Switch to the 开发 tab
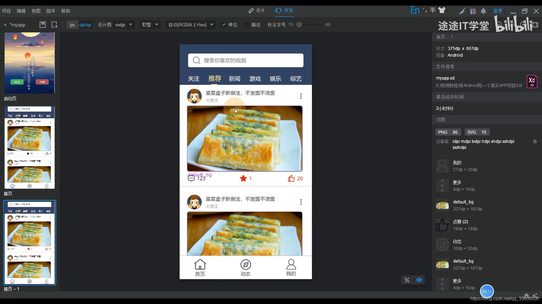Image resolution: width=542 pixels, height=304 pixels. point(284,10)
